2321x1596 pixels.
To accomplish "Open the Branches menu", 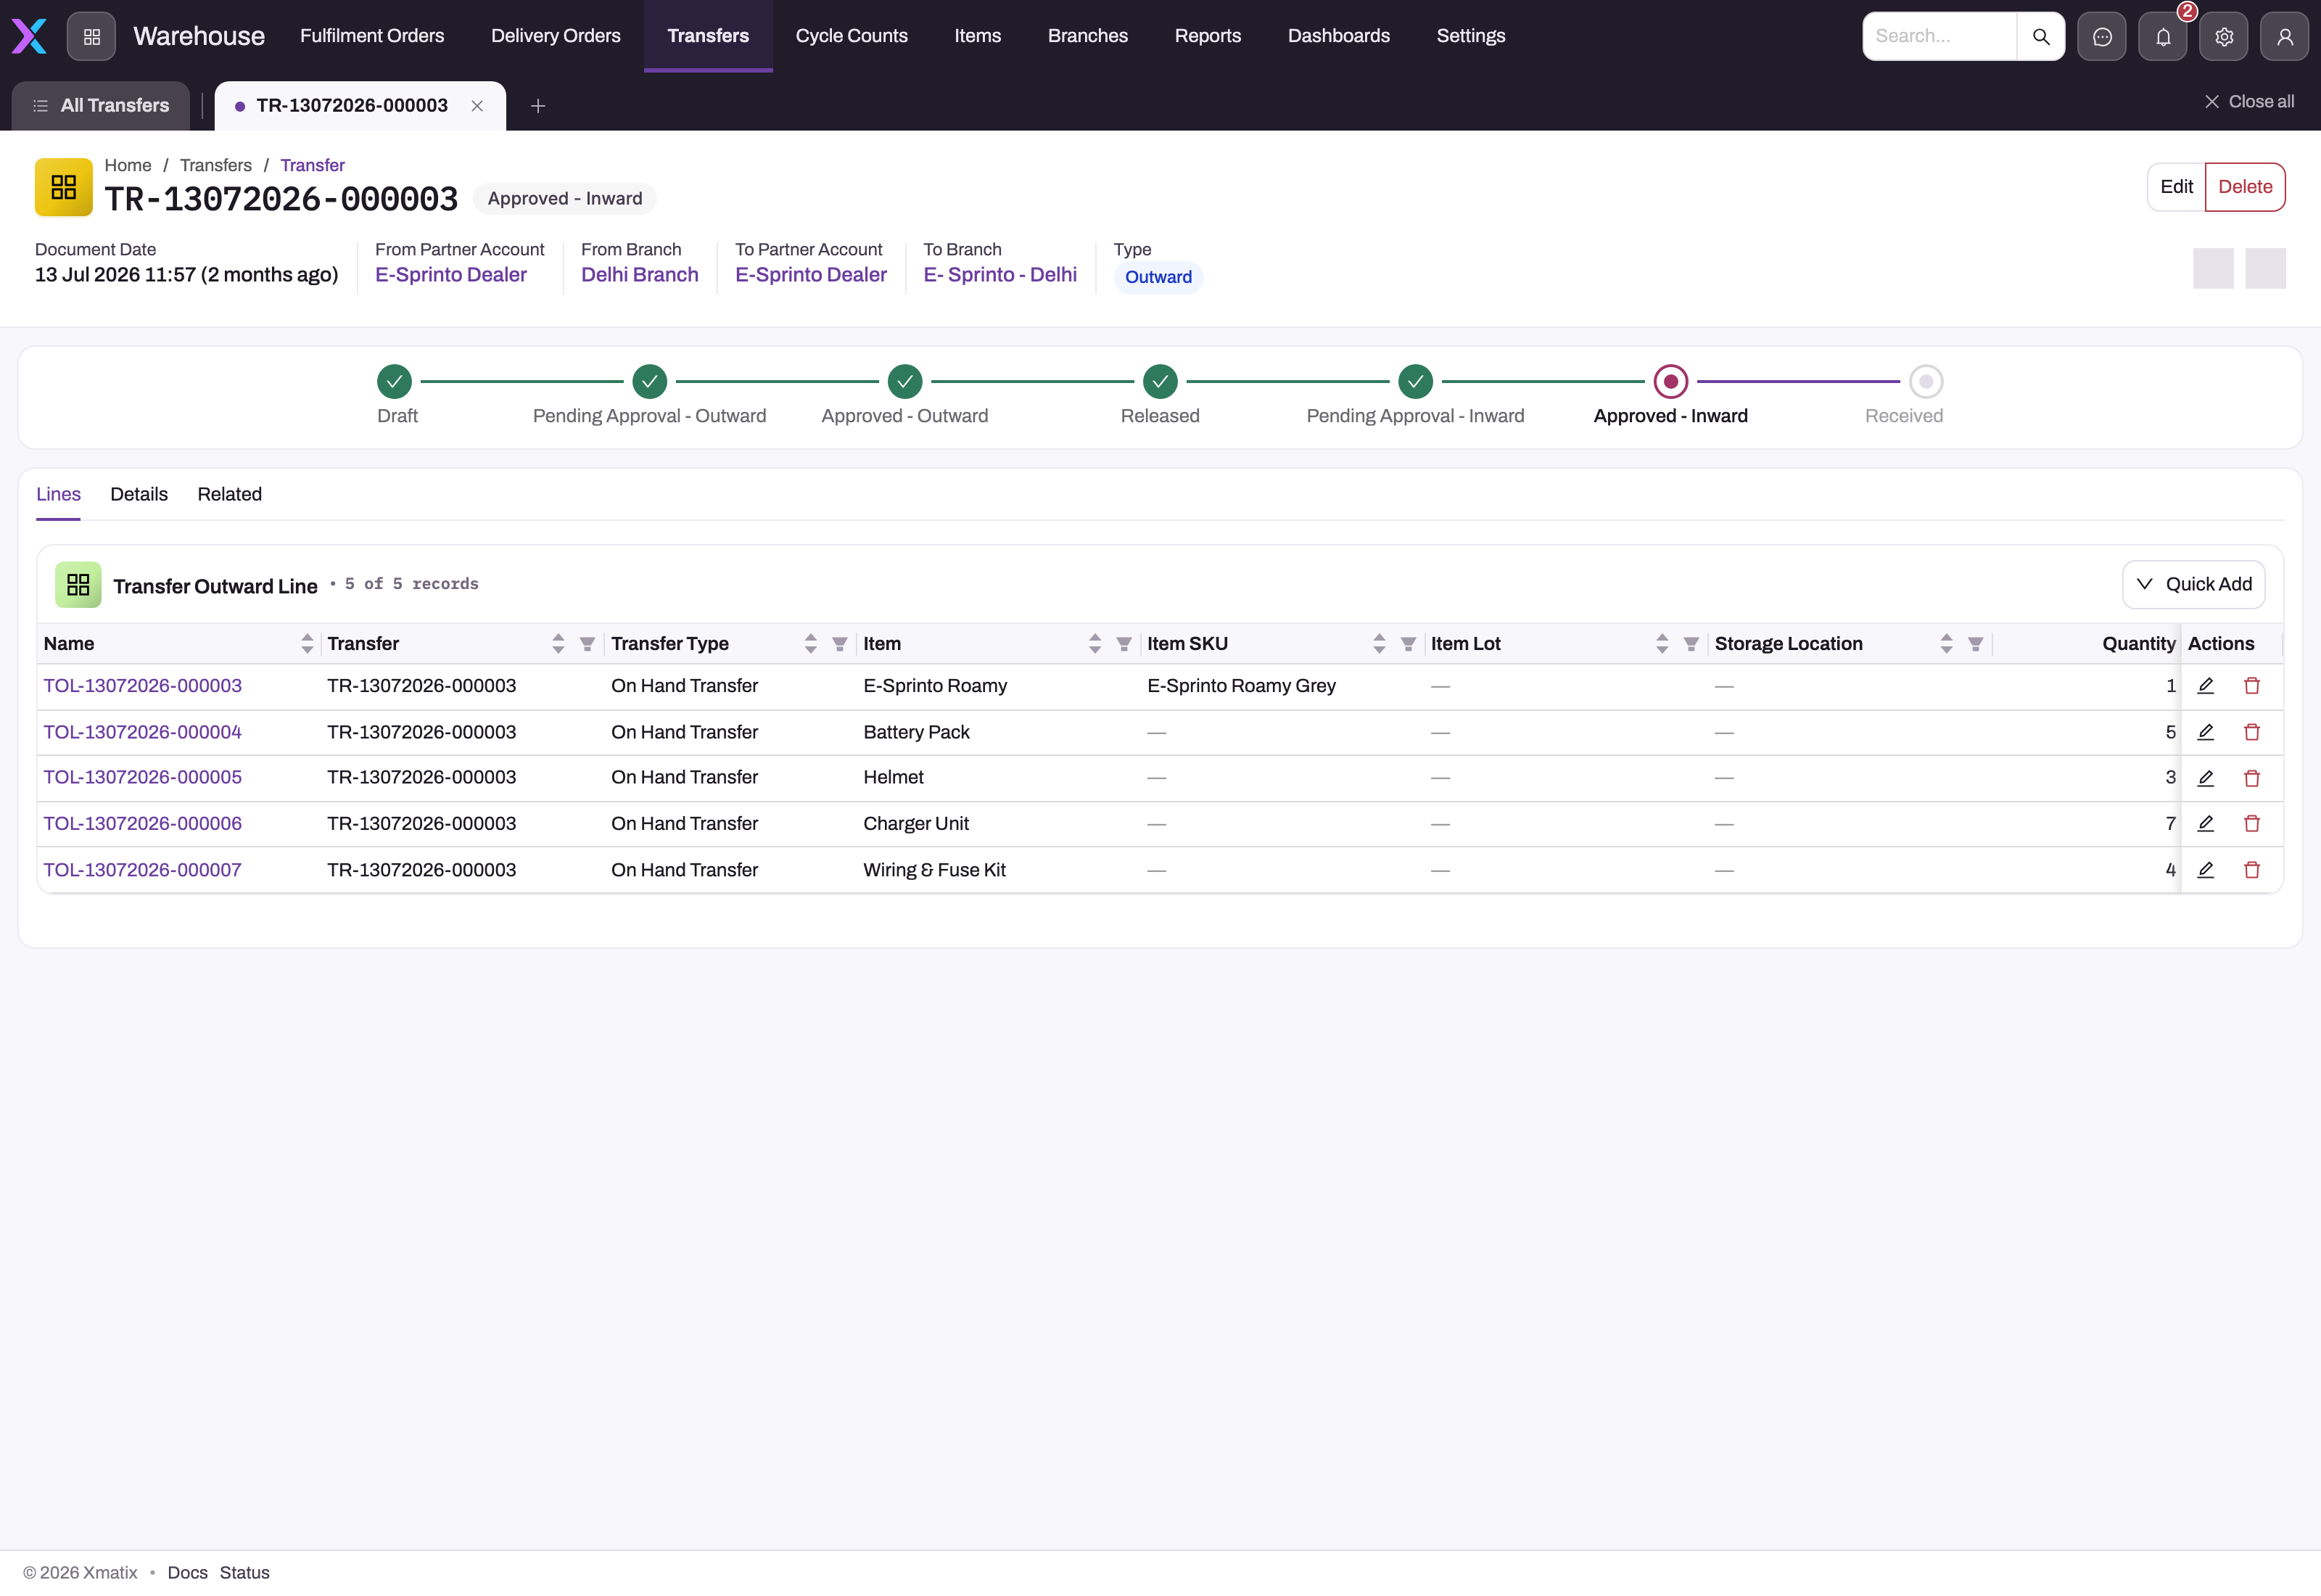I will (x=1087, y=36).
